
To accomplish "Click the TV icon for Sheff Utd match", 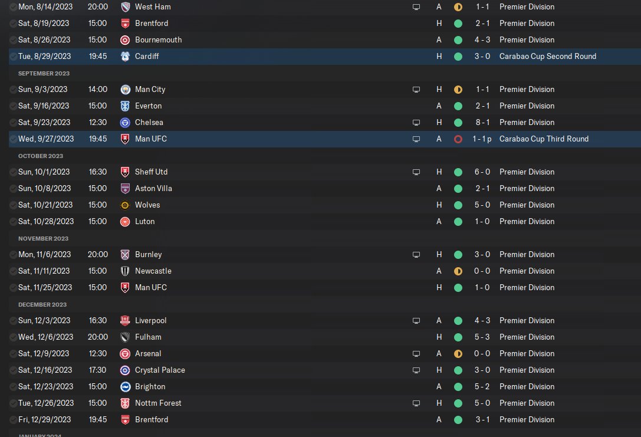I will [x=416, y=172].
